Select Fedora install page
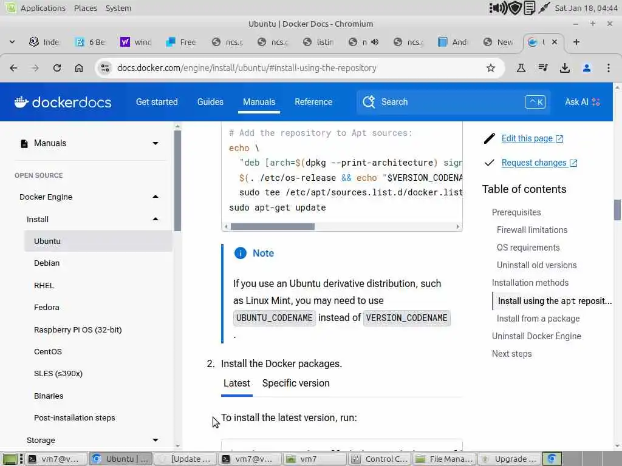The width and height of the screenshot is (622, 466). pos(46,308)
